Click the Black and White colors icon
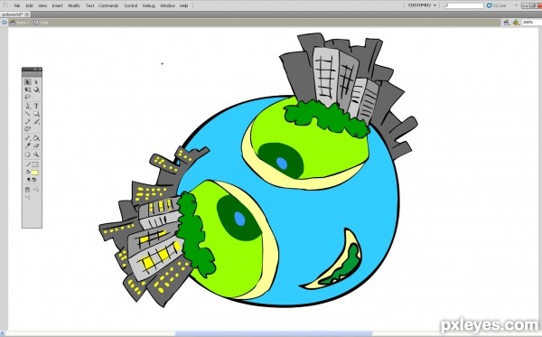Image resolution: width=542 pixels, height=337 pixels. (x=29, y=180)
